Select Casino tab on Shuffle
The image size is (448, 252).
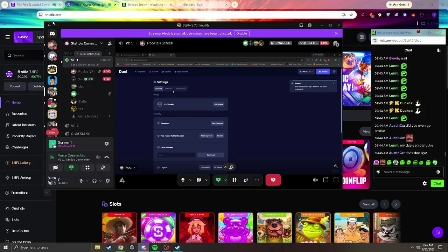coord(23,37)
